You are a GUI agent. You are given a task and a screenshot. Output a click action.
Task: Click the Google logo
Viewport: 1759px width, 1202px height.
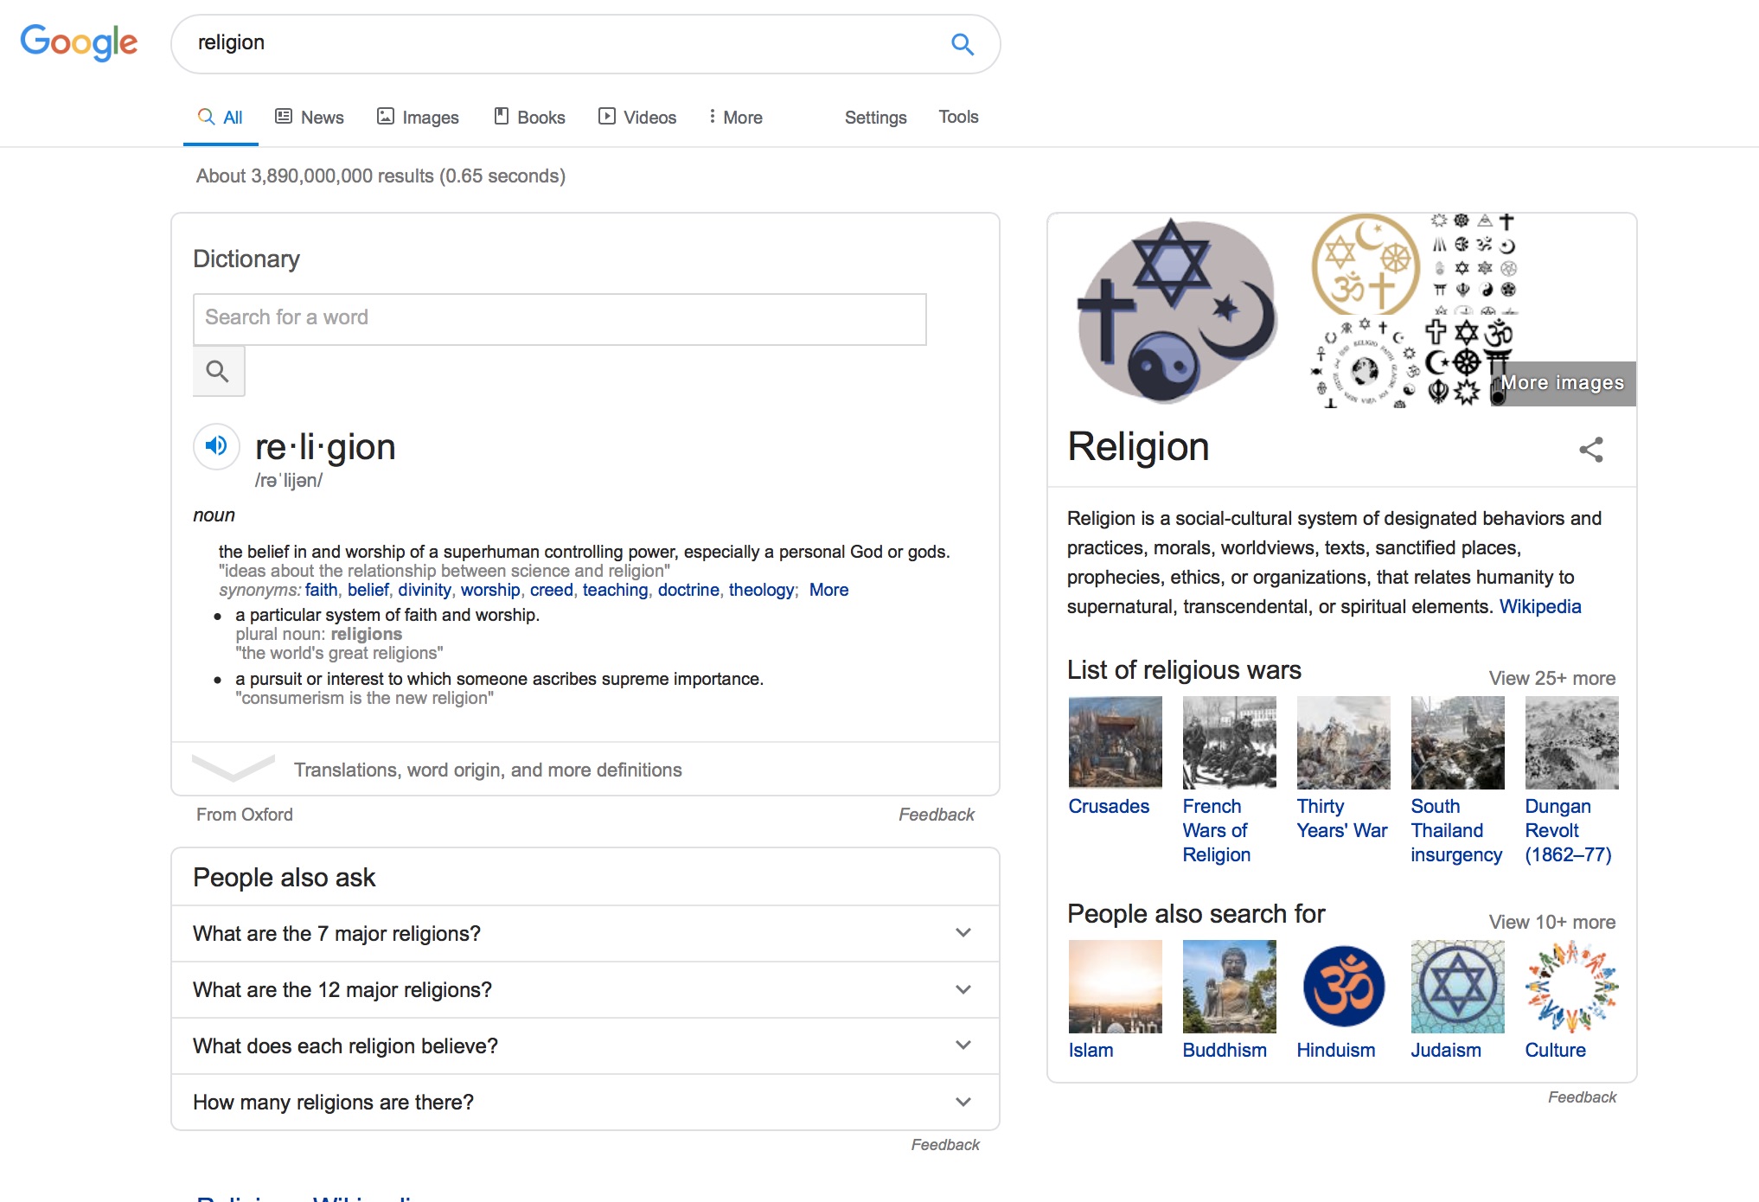(79, 42)
